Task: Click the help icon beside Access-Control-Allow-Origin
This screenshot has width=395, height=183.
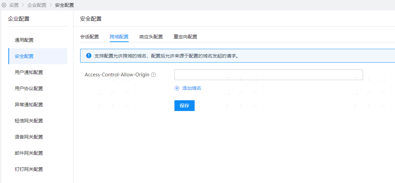Action: (x=153, y=75)
